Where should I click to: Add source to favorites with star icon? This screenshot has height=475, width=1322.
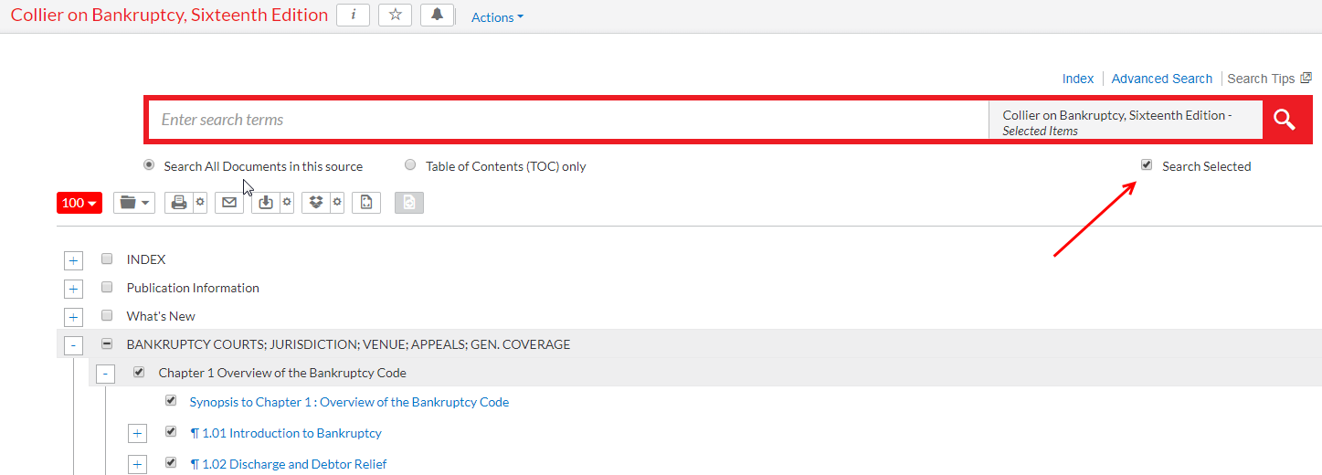click(x=396, y=16)
